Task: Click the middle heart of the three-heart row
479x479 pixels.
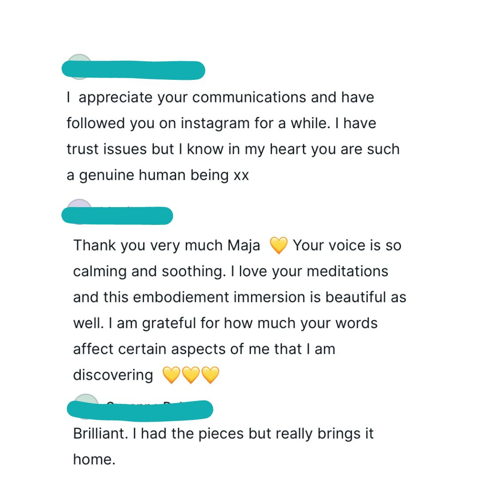Action: tap(191, 375)
